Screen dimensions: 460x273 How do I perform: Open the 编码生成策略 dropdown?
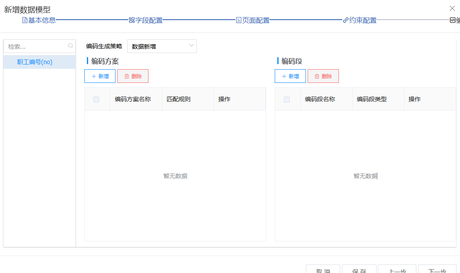pyautogui.click(x=162, y=46)
